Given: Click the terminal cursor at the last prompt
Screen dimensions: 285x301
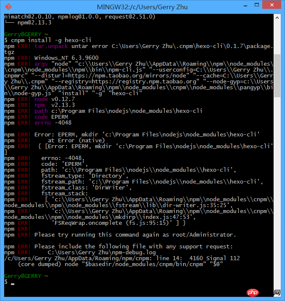Looking at the screenshot, I should (x=13, y=284).
